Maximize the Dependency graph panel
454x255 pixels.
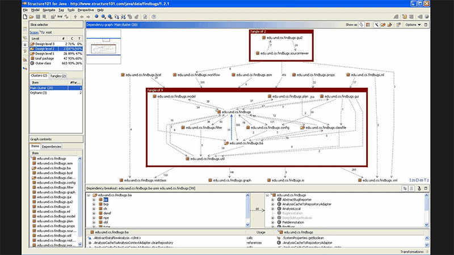tap(426, 25)
